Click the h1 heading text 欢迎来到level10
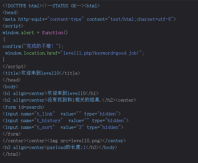The image size is (198, 163). pos(66,93)
